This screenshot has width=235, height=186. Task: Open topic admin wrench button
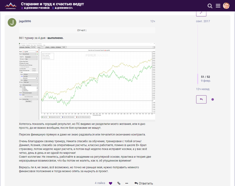(201, 13)
